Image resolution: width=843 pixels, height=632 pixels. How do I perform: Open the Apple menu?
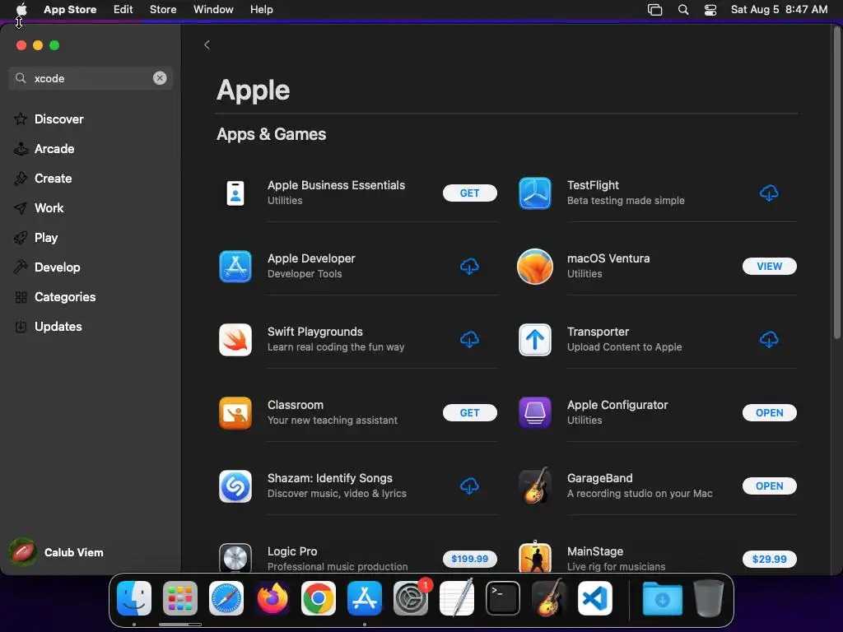click(x=21, y=10)
